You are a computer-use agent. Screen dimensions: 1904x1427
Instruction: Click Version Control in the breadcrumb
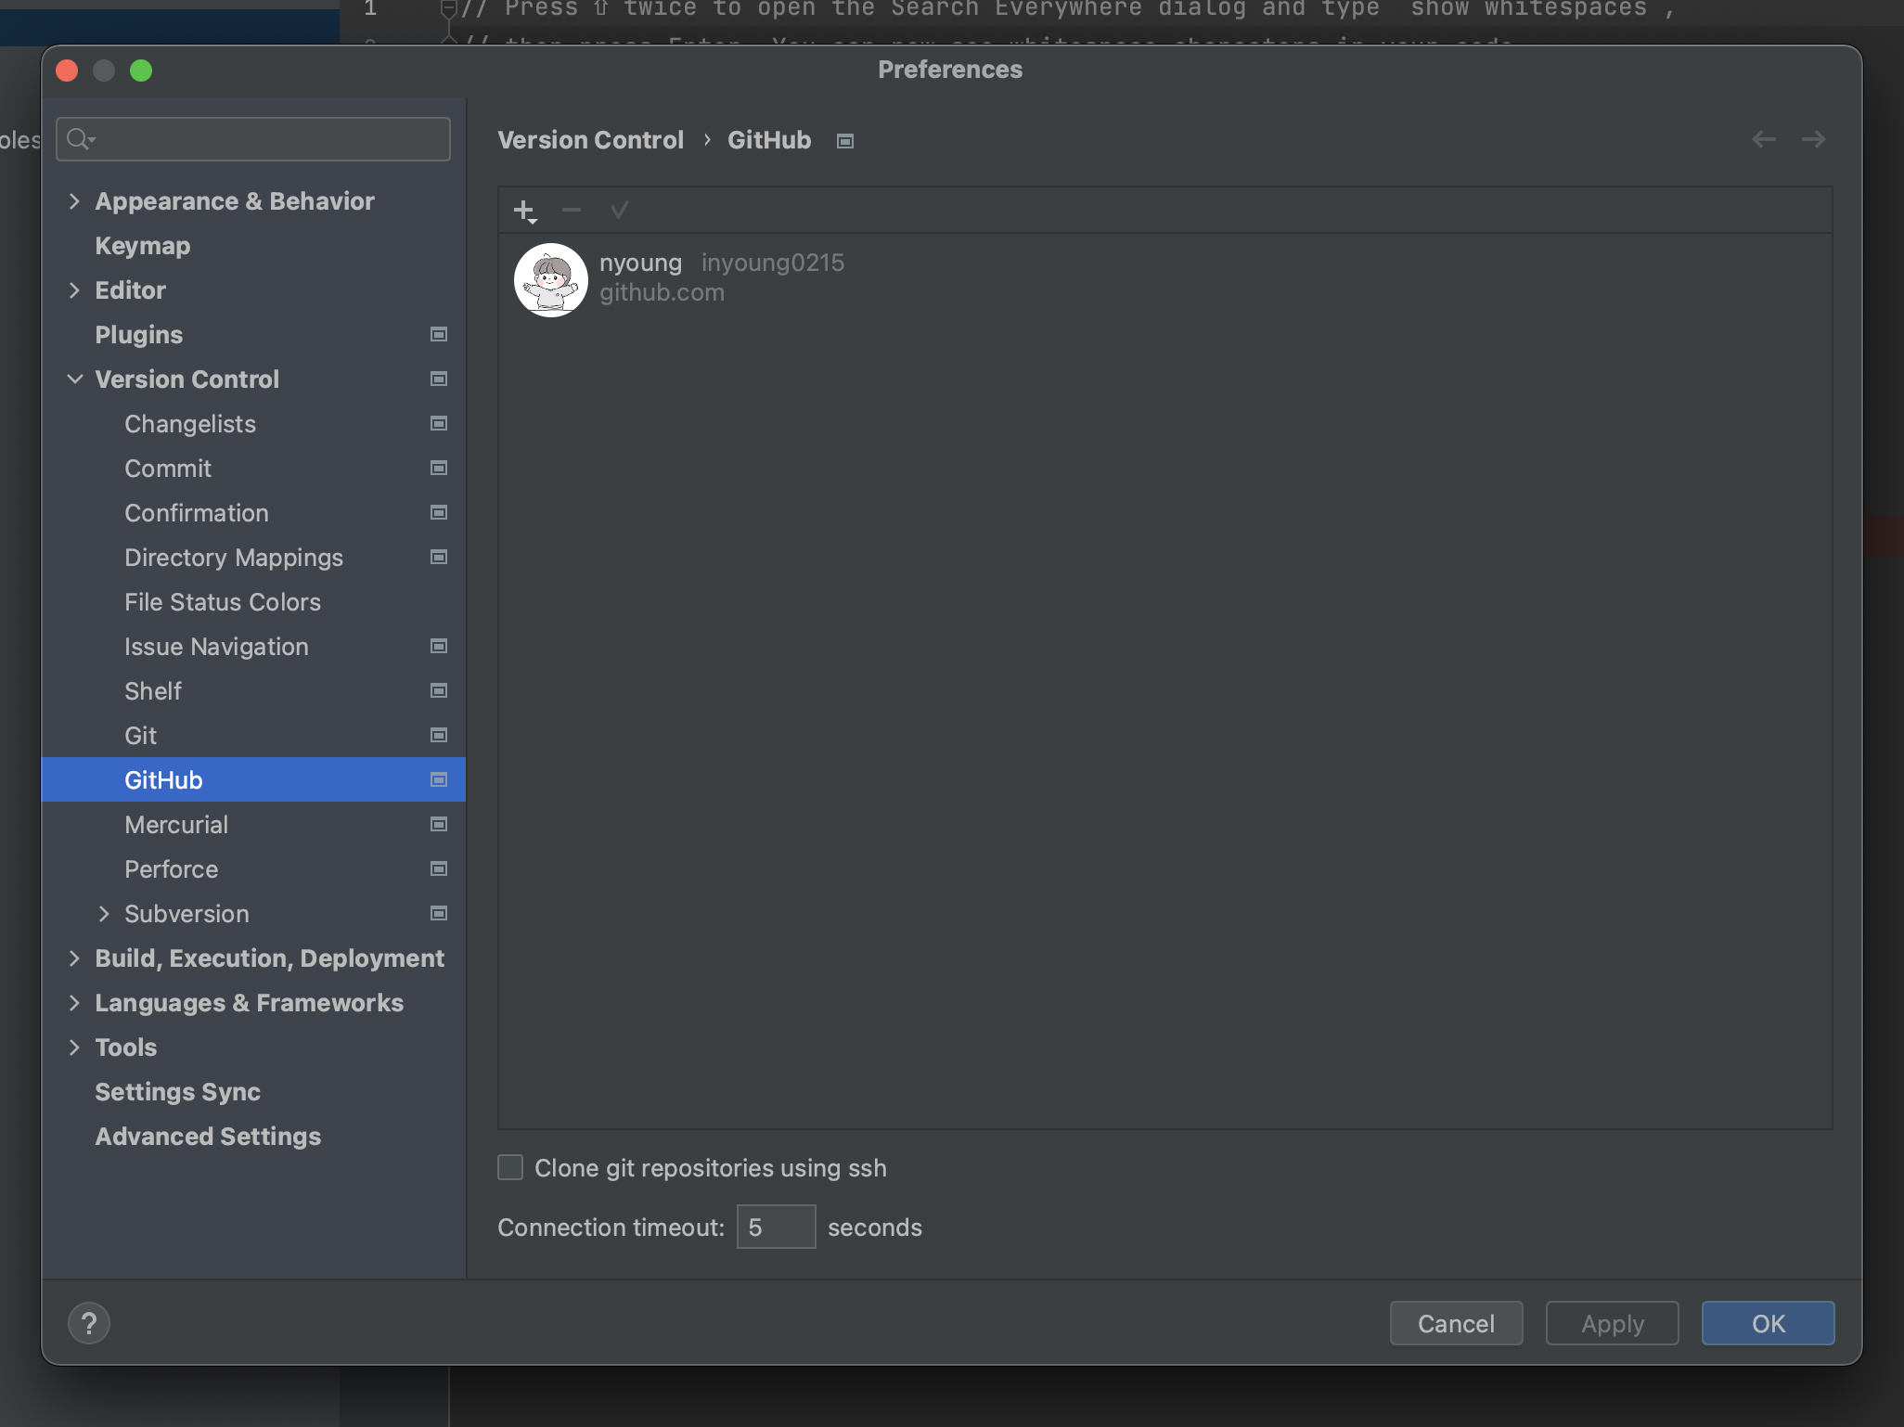point(590,140)
